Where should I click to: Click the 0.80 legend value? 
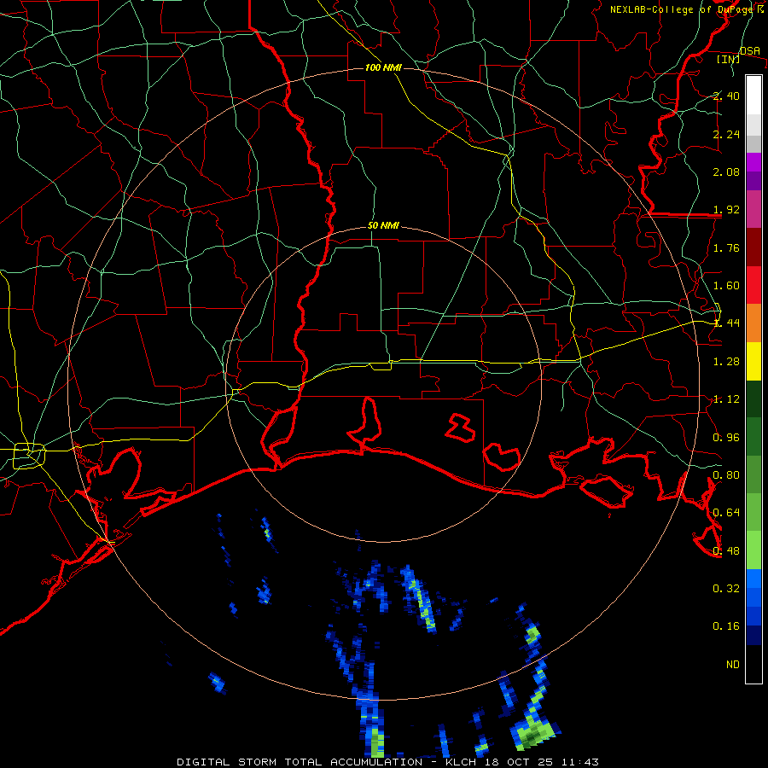(x=726, y=475)
